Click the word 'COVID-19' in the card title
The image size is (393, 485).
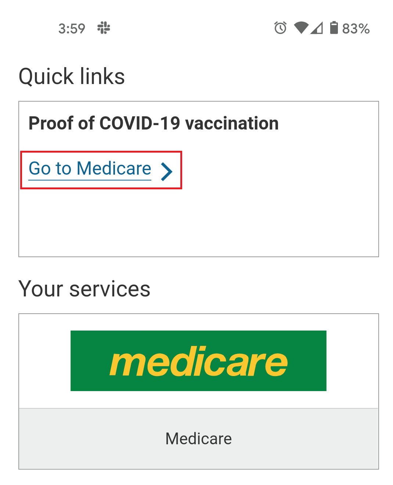(x=140, y=123)
